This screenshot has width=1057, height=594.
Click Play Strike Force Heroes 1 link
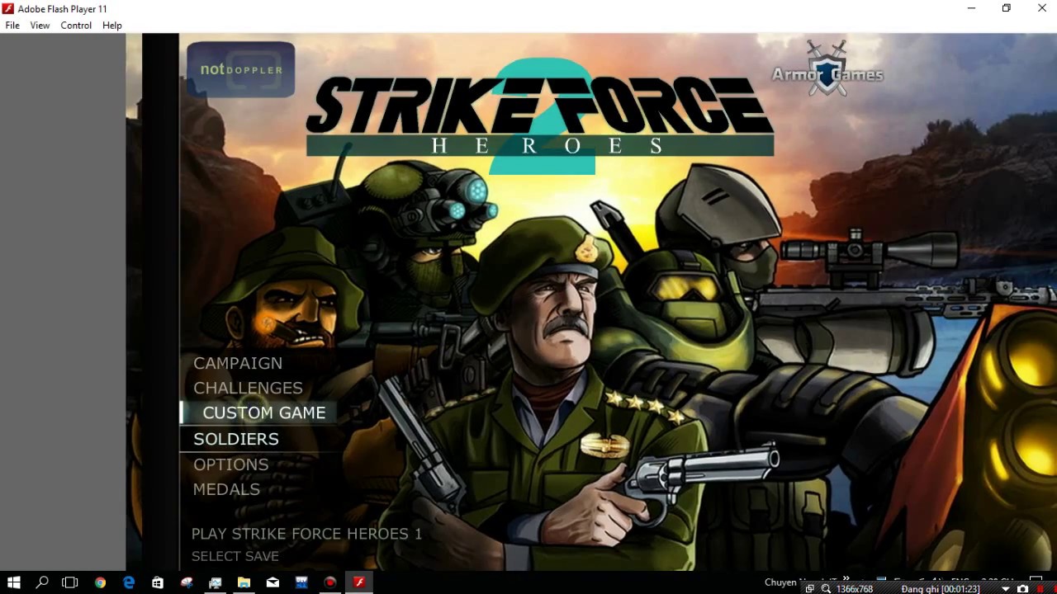[306, 534]
